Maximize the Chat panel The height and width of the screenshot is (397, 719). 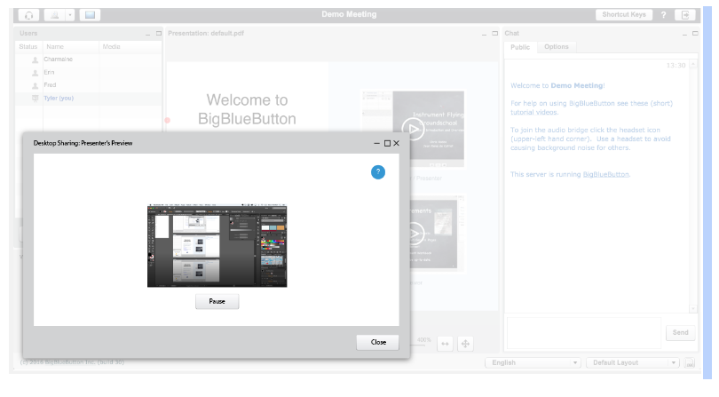tap(695, 34)
